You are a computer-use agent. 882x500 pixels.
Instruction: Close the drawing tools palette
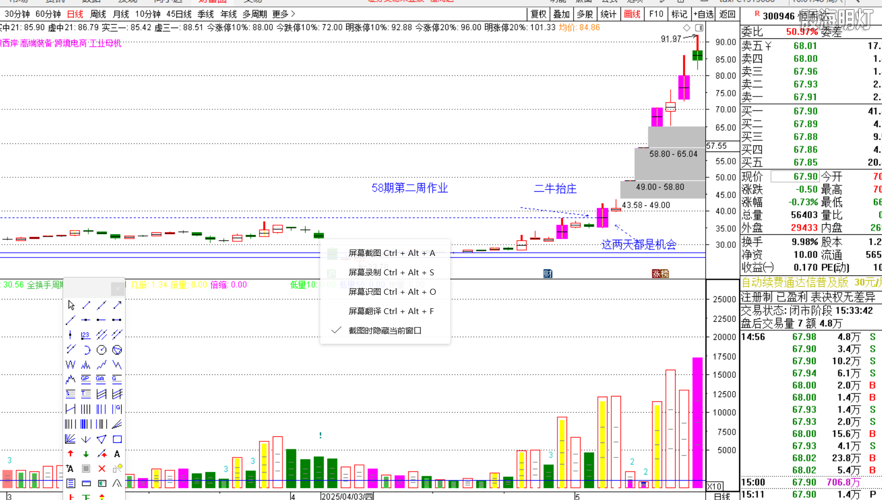point(118,289)
